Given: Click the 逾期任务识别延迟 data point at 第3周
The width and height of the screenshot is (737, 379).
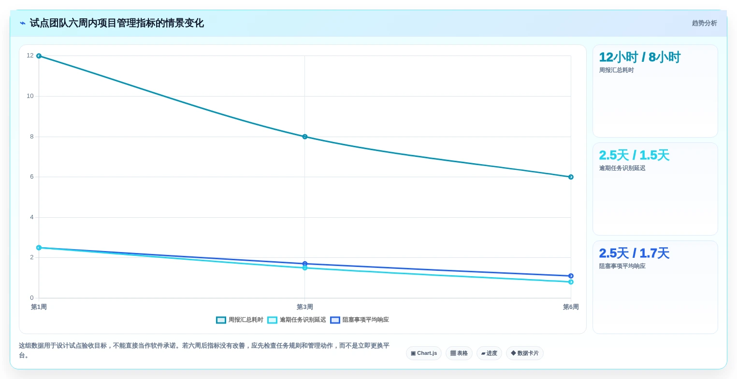Looking at the screenshot, I should [x=305, y=268].
